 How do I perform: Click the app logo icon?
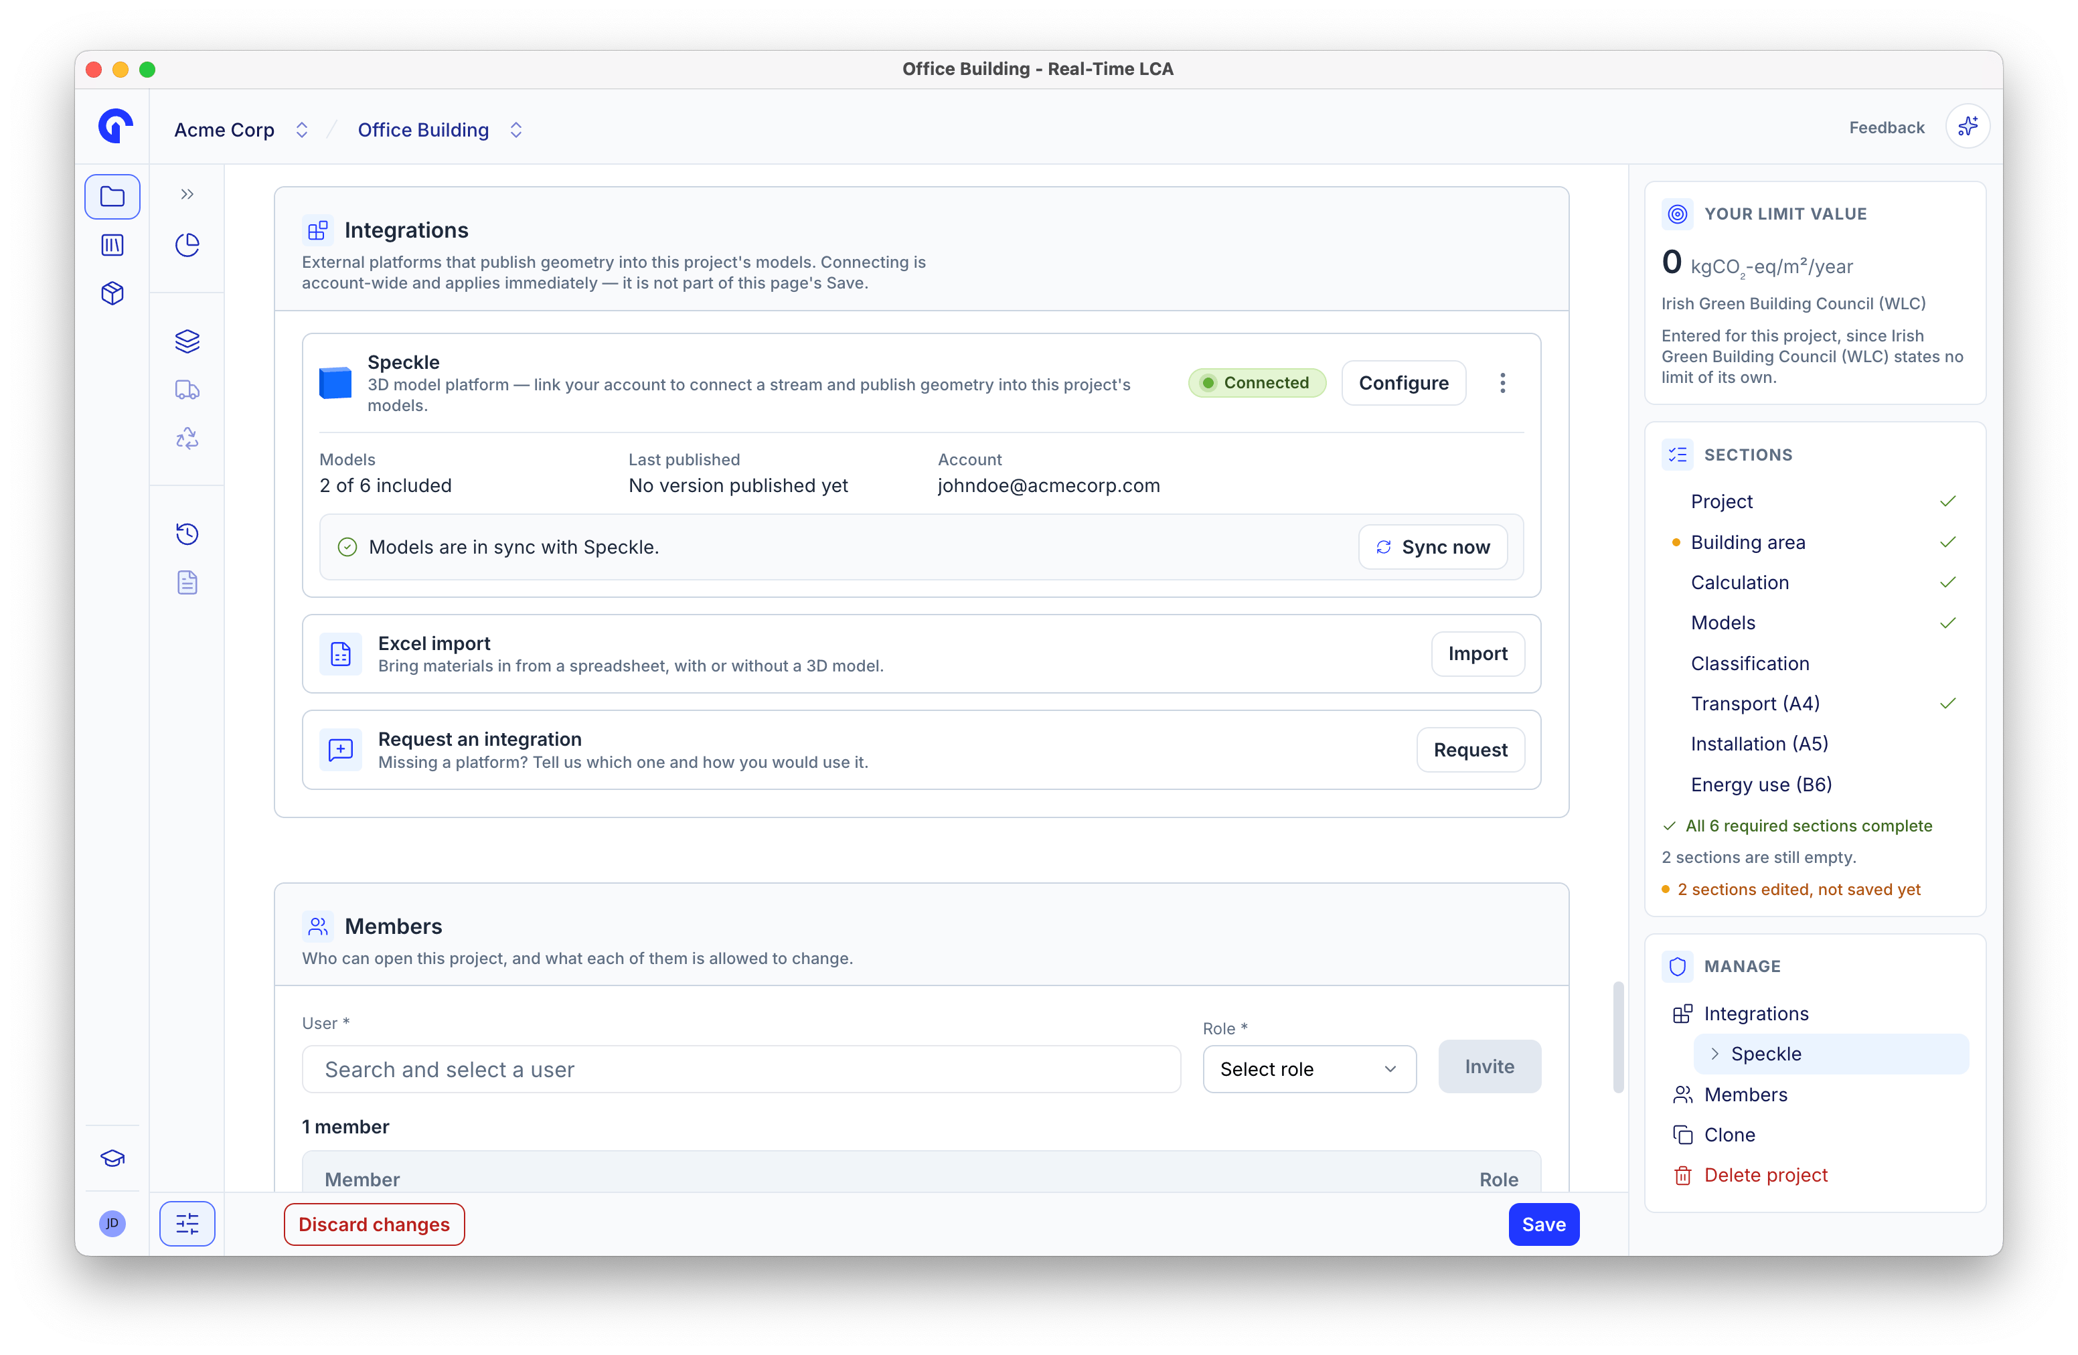[x=115, y=126]
